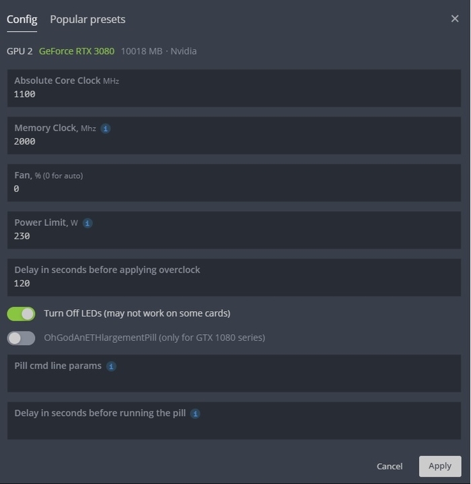
Task: Click the overclock delay seconds field
Action: click(234, 278)
